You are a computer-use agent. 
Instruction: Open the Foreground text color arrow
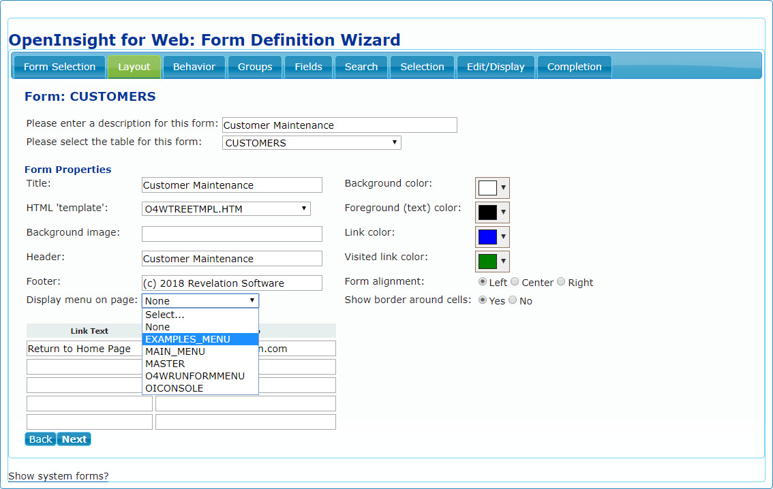click(503, 212)
